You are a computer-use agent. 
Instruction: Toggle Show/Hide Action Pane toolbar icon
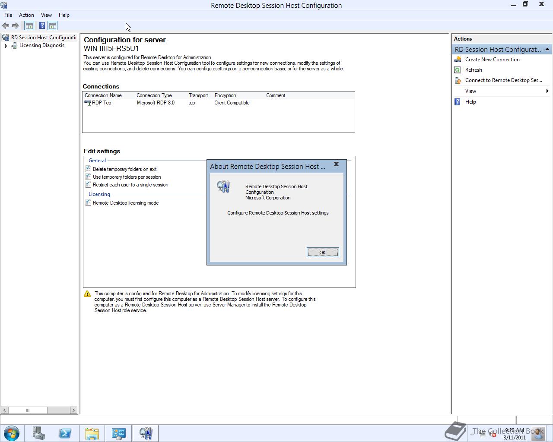click(52, 26)
